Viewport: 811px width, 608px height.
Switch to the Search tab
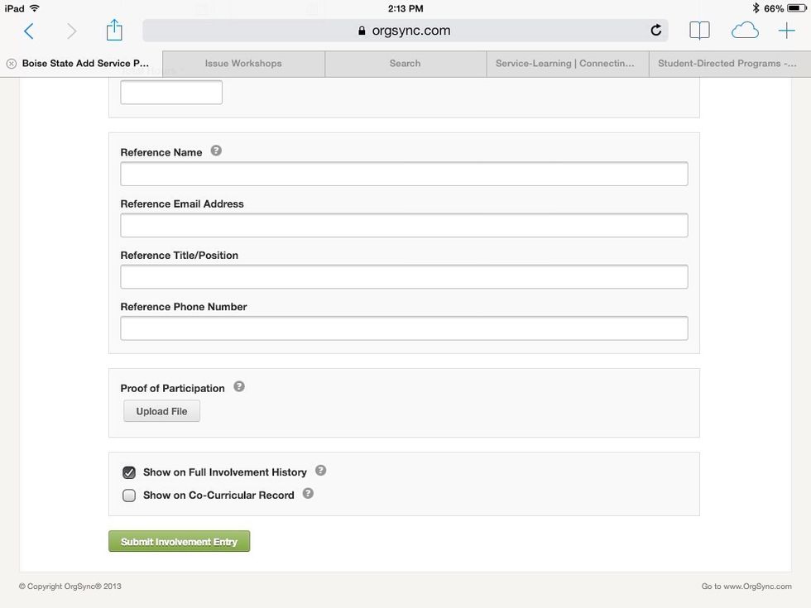[405, 63]
